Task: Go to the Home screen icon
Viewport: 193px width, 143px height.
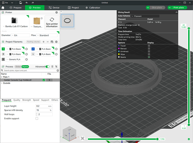Action: click(x=3, y=8)
